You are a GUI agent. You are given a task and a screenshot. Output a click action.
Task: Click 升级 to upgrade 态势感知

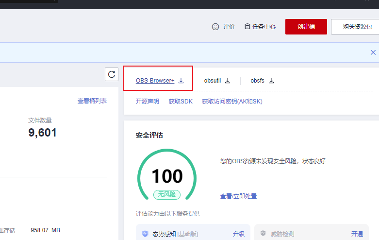239,234
